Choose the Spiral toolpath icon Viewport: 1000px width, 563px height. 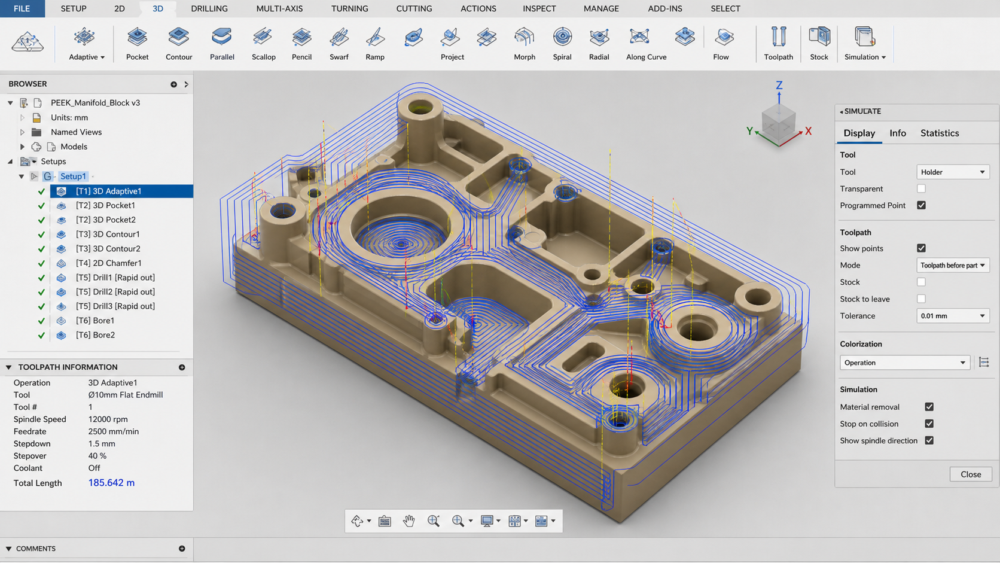coord(562,38)
